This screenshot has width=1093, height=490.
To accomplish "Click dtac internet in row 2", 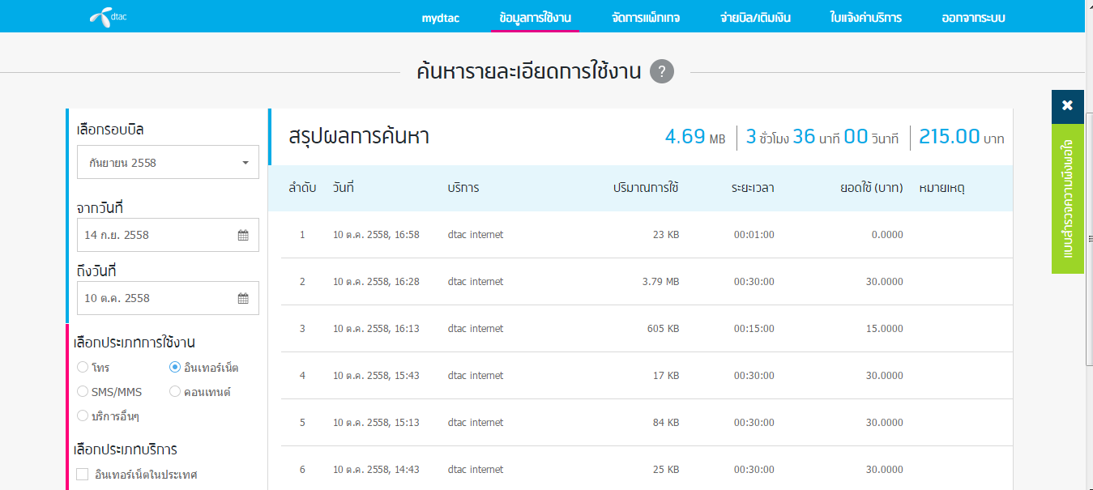I will (476, 282).
